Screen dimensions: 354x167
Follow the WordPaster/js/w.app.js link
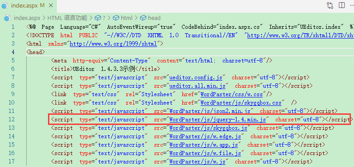tap(203, 145)
